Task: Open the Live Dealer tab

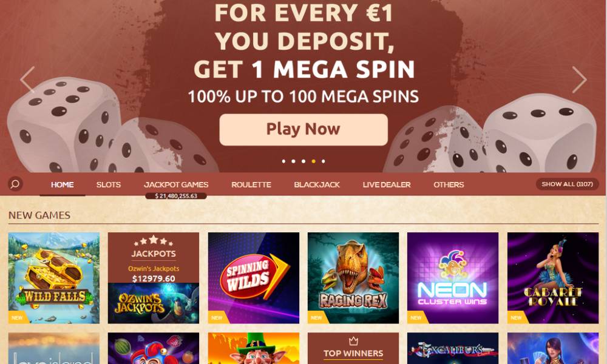Action: [386, 184]
